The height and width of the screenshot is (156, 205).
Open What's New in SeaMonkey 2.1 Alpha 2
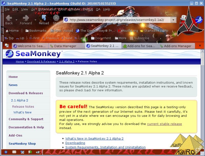[94, 139]
